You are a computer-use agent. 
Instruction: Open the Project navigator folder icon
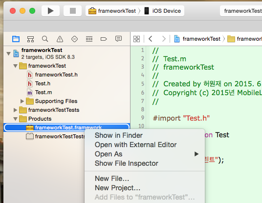pos(16,39)
